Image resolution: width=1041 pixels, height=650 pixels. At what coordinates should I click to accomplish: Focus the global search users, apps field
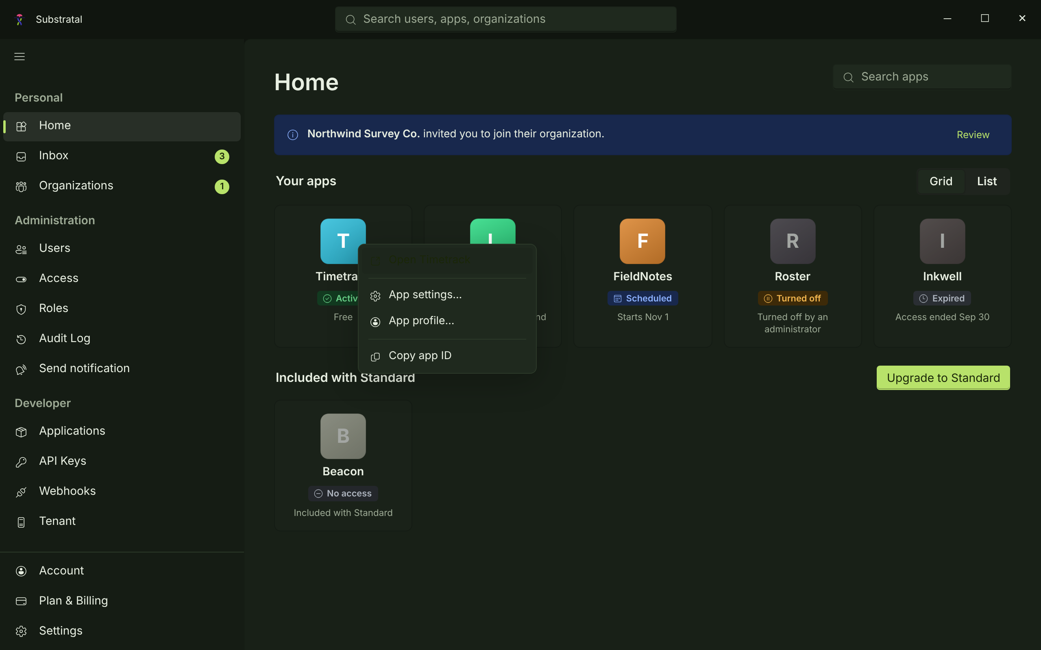(x=505, y=19)
